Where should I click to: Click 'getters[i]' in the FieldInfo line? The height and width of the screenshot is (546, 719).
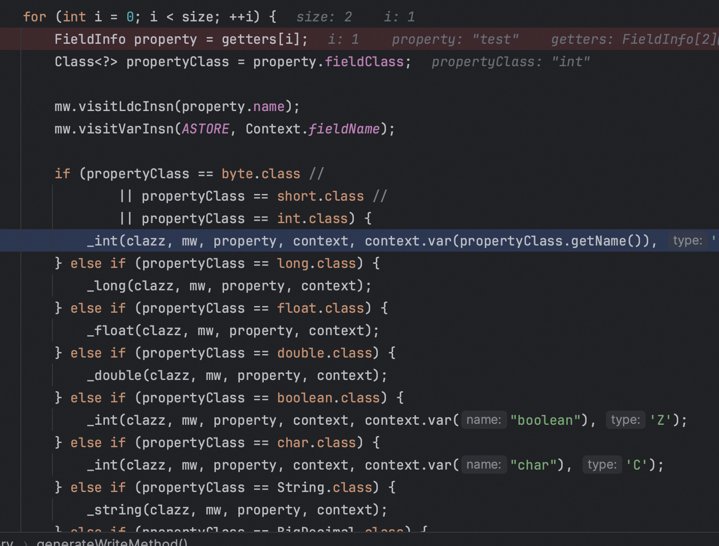(261, 39)
